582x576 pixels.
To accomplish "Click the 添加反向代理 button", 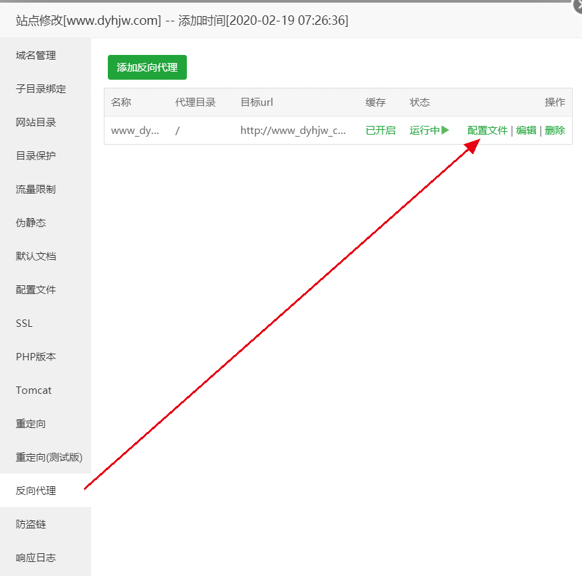I will (x=147, y=67).
